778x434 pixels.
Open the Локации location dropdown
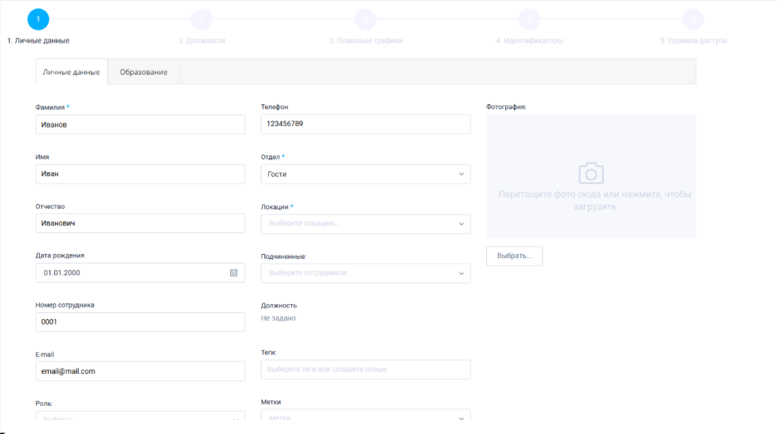pyautogui.click(x=365, y=223)
